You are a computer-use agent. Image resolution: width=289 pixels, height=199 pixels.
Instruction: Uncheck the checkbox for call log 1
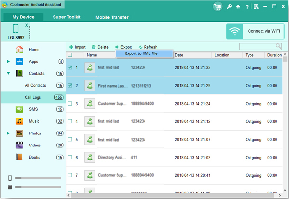point(70,67)
